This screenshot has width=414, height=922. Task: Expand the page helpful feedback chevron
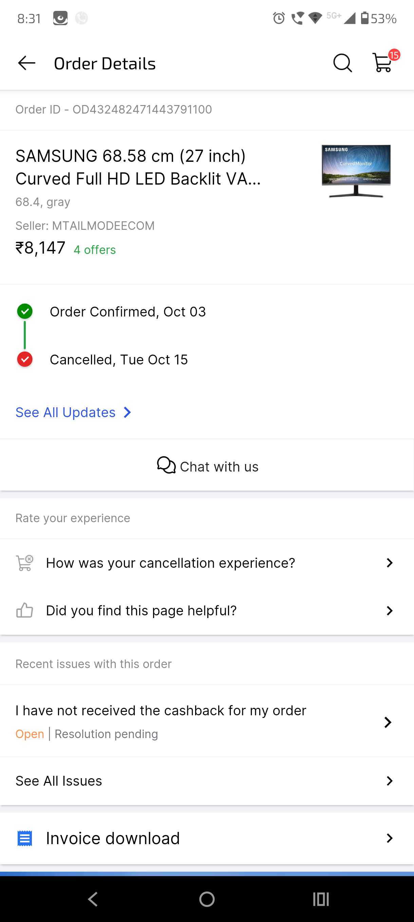(x=389, y=610)
